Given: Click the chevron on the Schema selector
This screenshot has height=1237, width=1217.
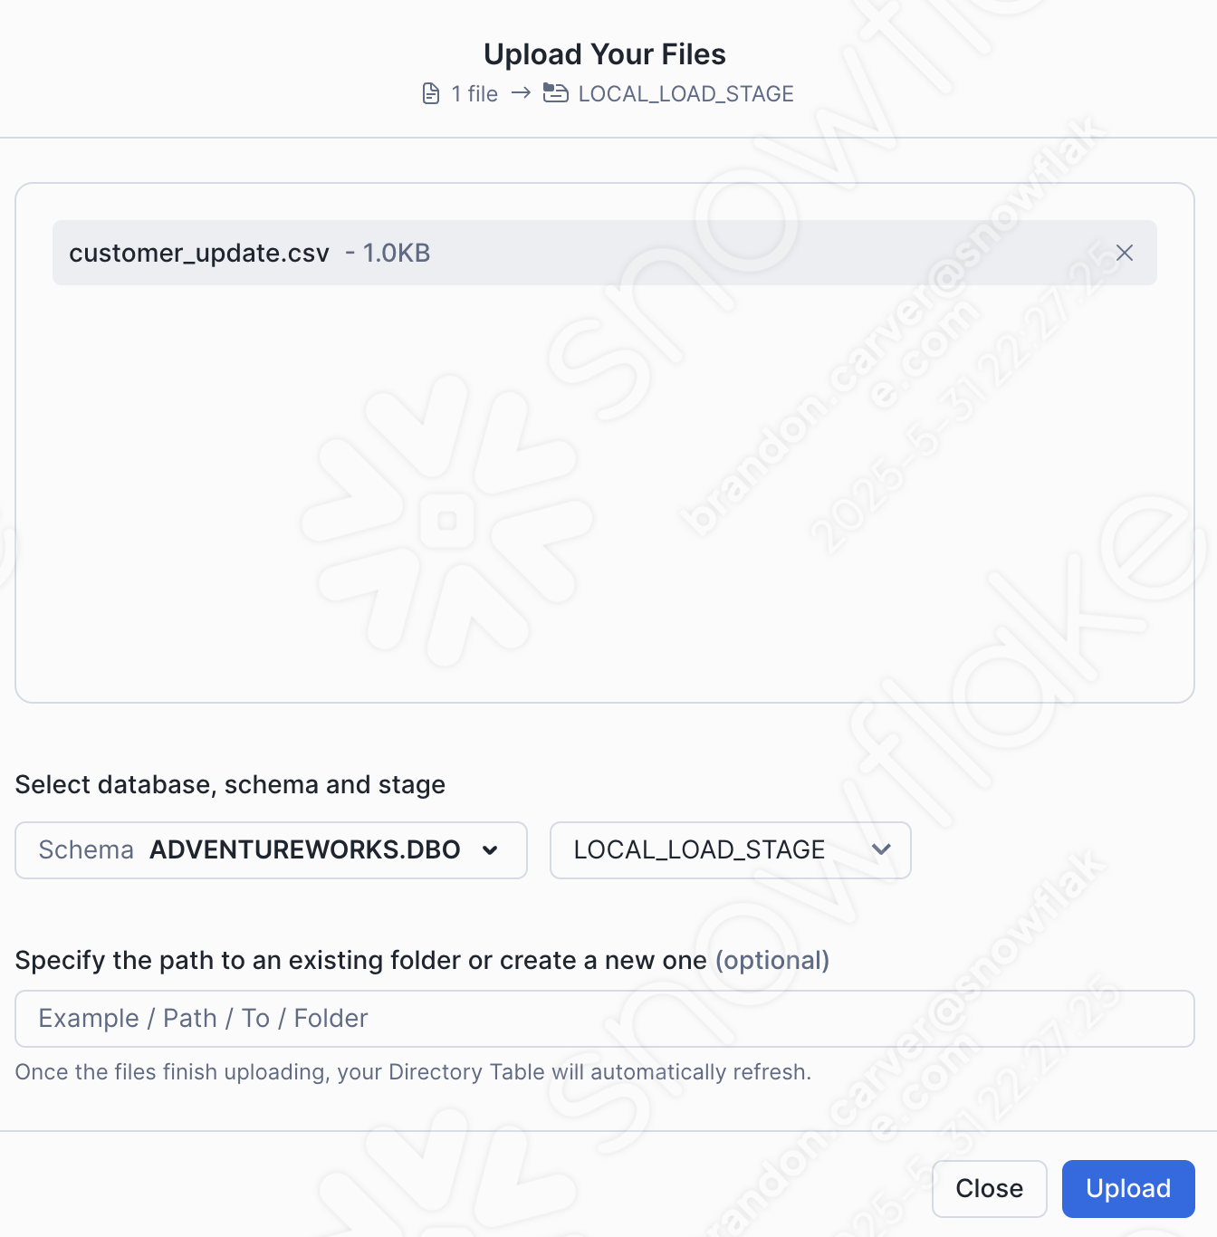Looking at the screenshot, I should coord(490,851).
